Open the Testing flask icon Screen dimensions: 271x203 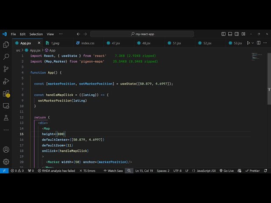click(x=6, y=118)
